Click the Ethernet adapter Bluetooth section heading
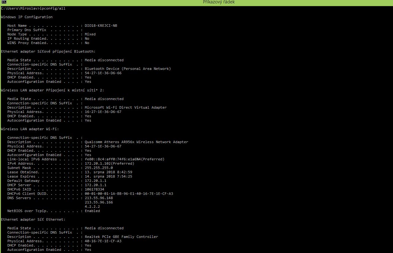Screen dimensions: 393x253 coord(48,51)
